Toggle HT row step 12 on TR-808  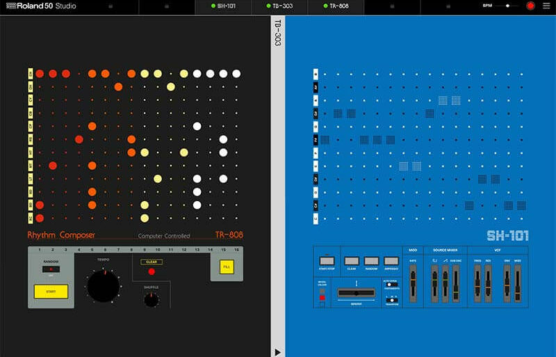point(184,152)
